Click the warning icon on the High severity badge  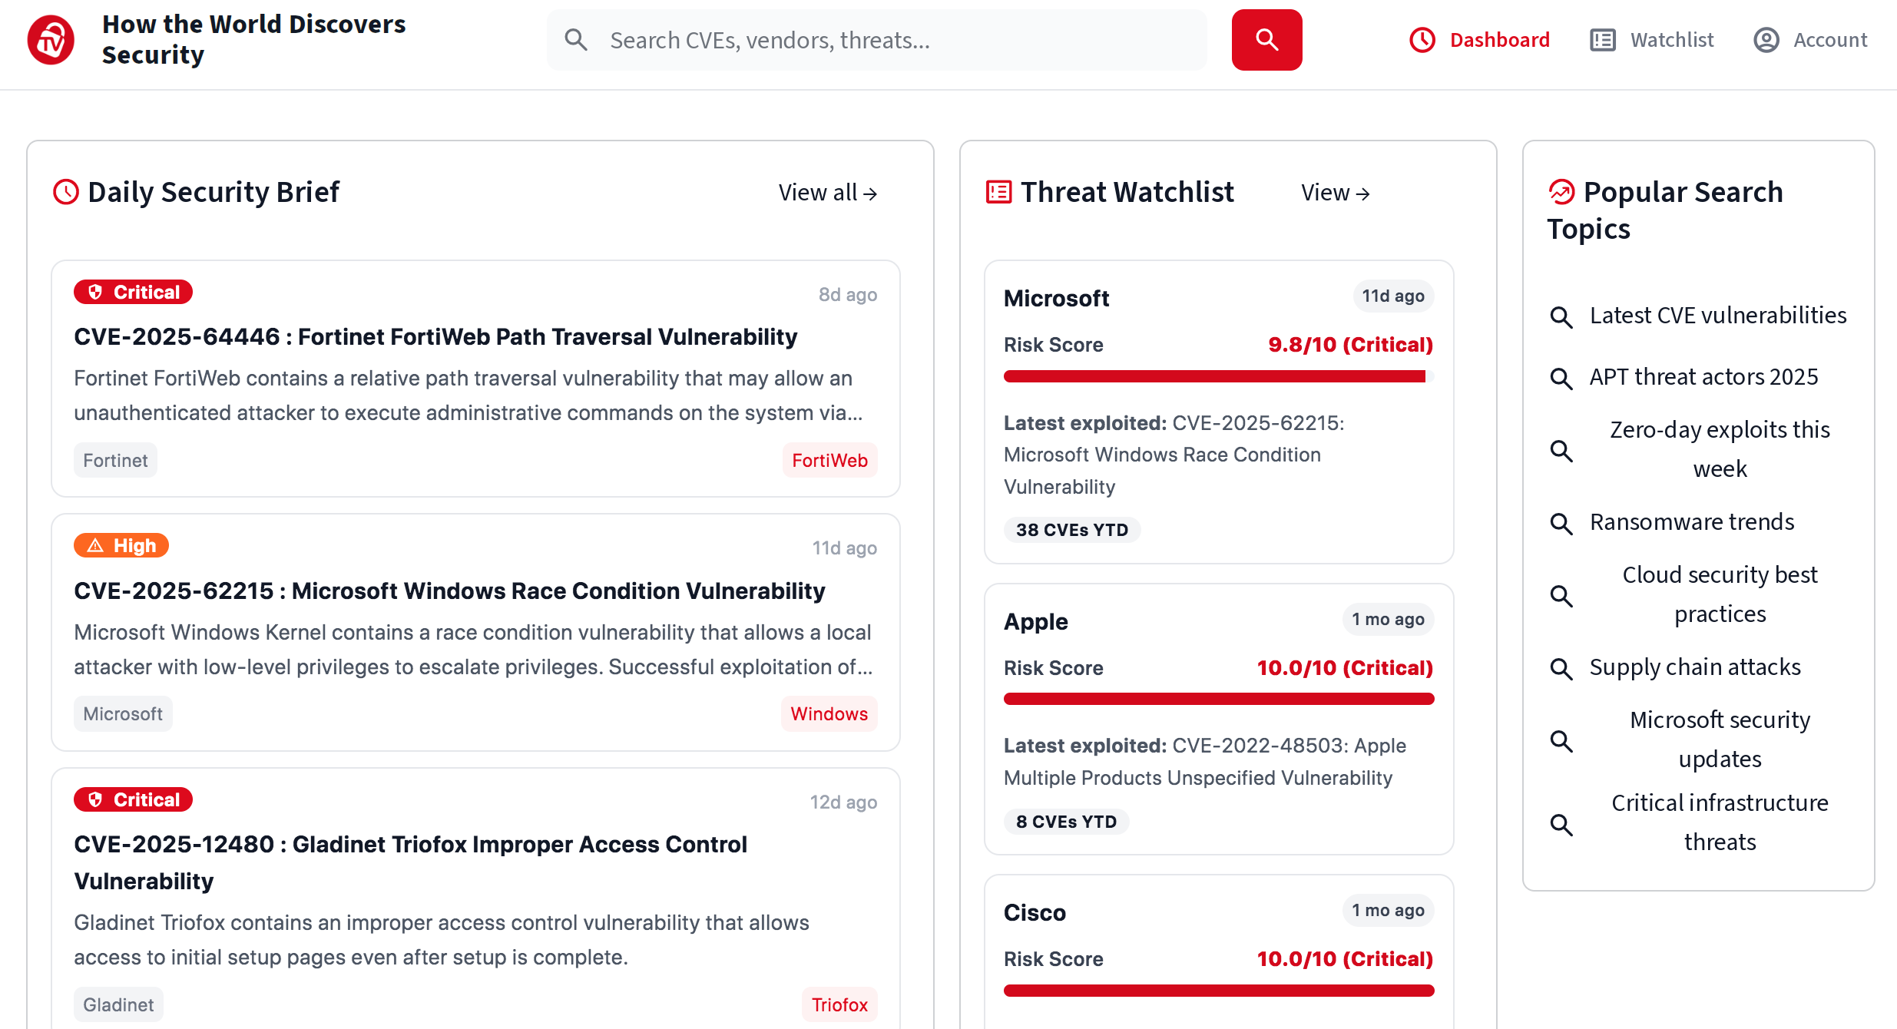(x=94, y=545)
